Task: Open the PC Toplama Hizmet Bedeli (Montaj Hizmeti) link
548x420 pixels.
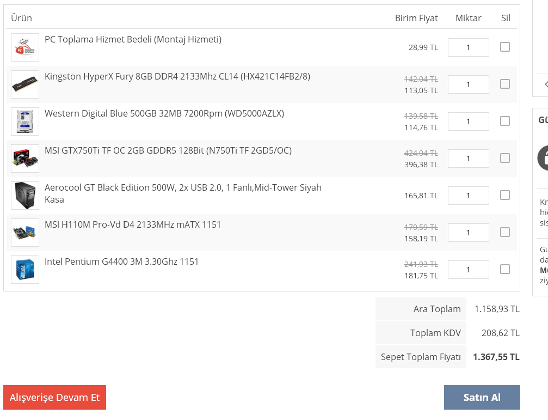Action: pyautogui.click(x=133, y=40)
